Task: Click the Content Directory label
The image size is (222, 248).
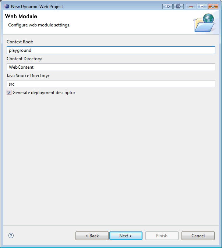Action: coord(24,59)
